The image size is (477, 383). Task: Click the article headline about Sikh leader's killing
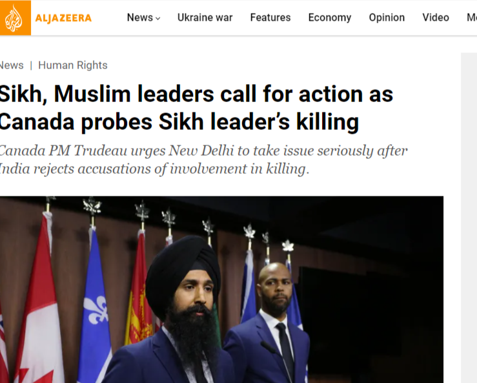196,108
